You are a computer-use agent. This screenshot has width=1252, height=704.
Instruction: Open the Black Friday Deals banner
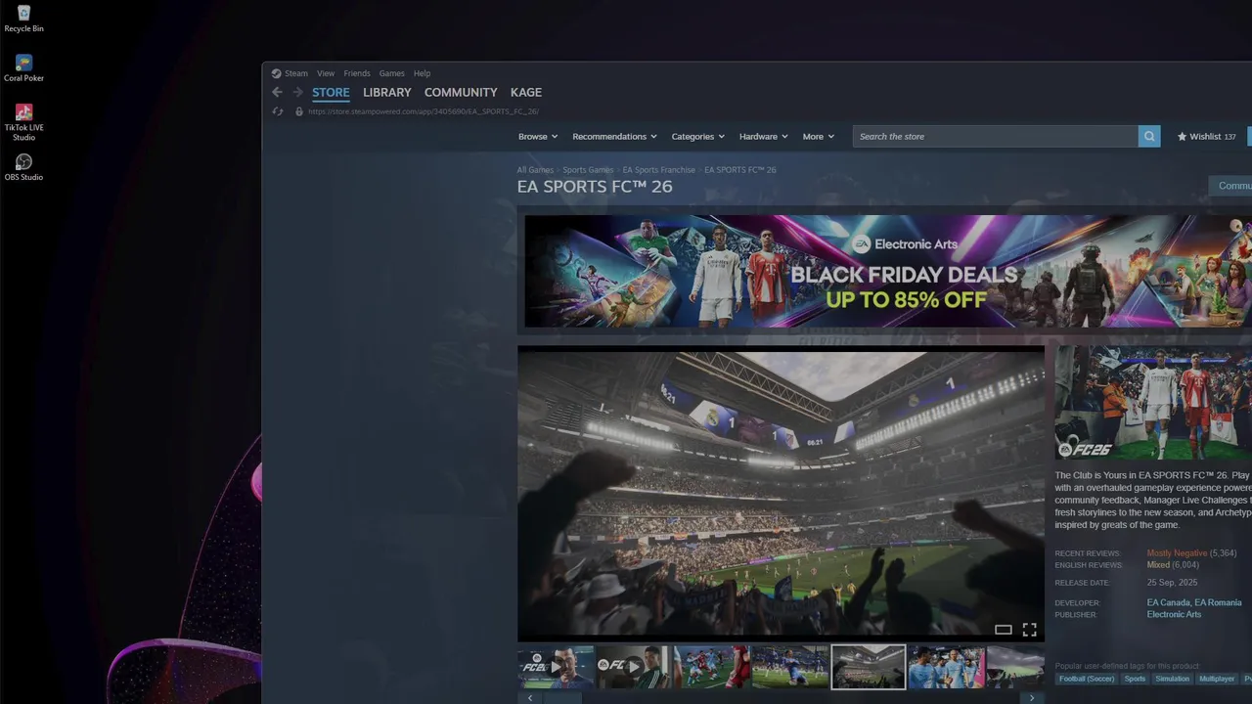click(888, 271)
